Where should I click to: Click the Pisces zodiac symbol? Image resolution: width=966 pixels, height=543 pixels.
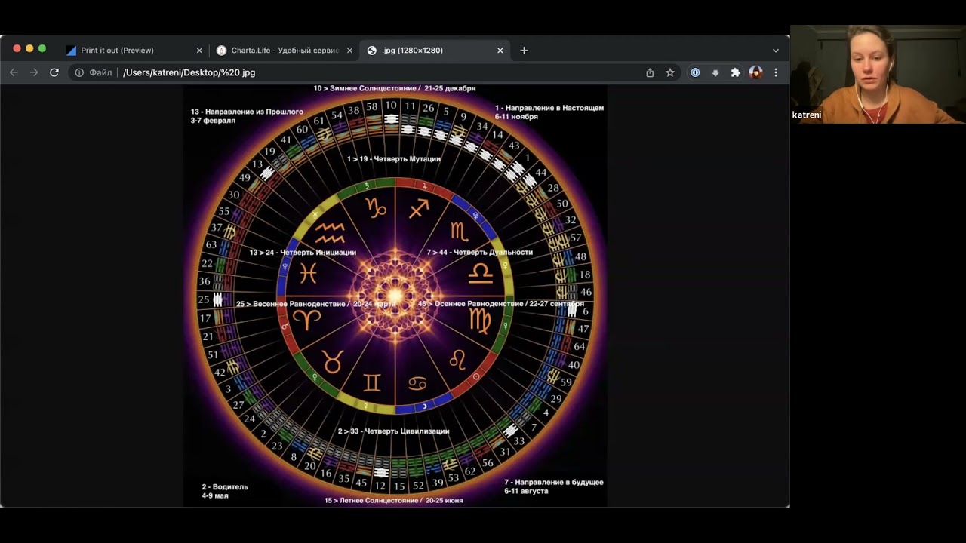pyautogui.click(x=308, y=273)
